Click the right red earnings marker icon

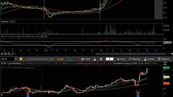click(x=138, y=93)
